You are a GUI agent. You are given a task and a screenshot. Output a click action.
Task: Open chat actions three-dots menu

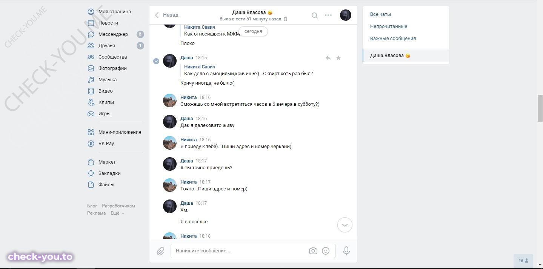(x=328, y=15)
